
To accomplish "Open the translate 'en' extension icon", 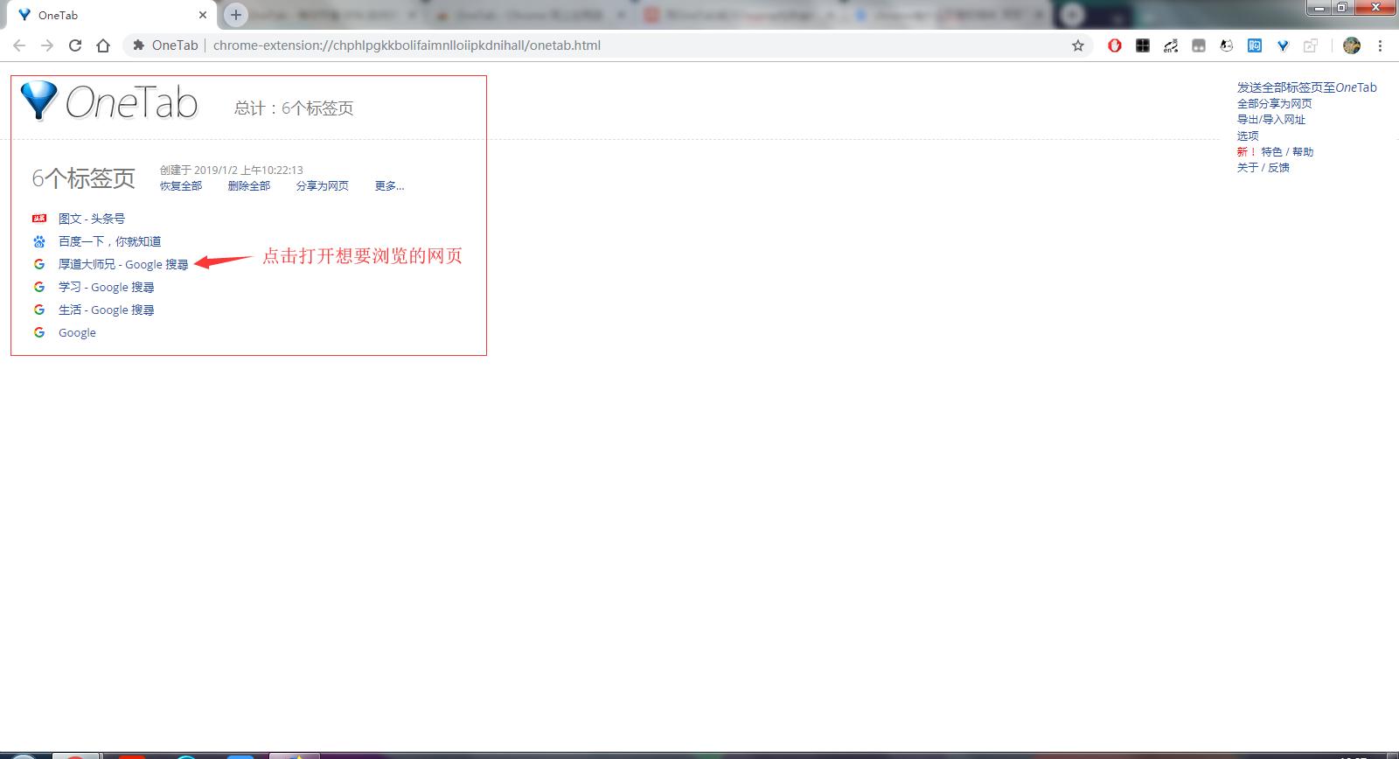I will (x=1171, y=45).
